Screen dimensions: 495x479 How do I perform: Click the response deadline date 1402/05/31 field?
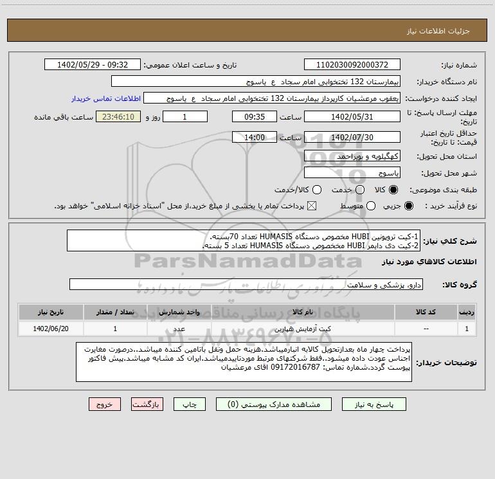[x=352, y=118]
